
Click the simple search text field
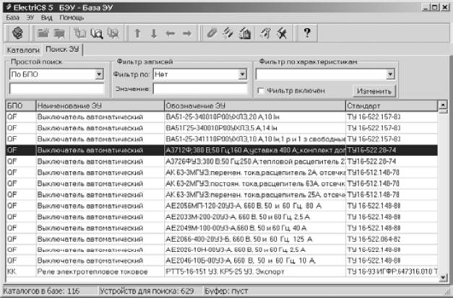click(x=56, y=89)
